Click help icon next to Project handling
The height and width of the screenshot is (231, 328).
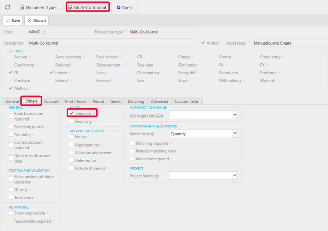coord(162,175)
